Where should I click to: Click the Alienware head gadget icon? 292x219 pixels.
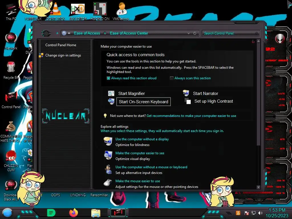pyautogui.click(x=279, y=39)
